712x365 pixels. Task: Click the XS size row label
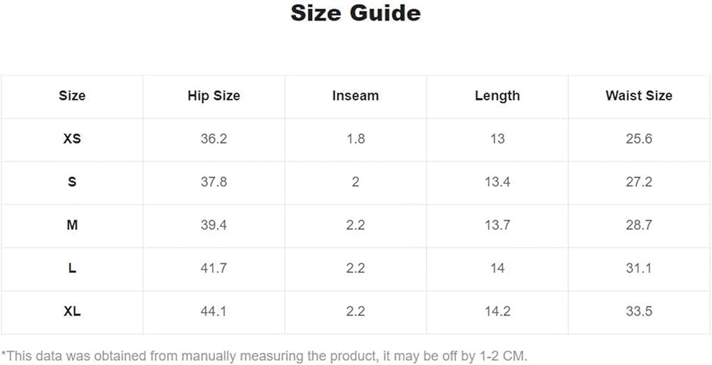[72, 139]
